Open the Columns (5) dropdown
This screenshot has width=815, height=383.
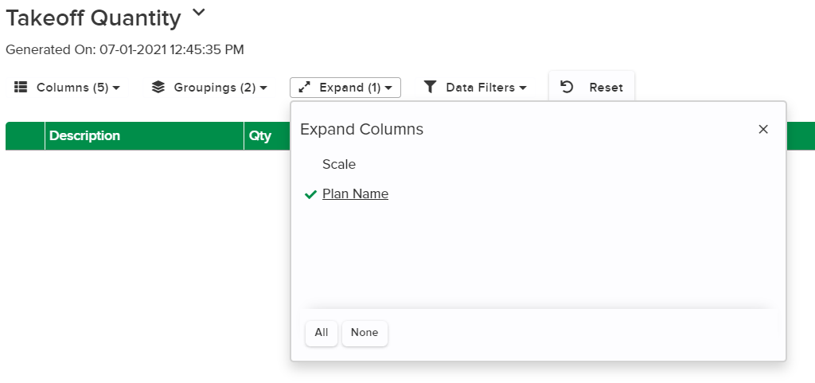point(67,88)
